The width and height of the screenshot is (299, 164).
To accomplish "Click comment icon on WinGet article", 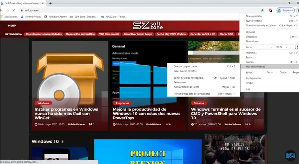I will [x=91, y=124].
